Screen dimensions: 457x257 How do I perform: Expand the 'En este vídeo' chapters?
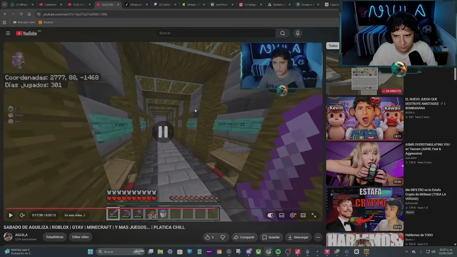click(x=75, y=215)
